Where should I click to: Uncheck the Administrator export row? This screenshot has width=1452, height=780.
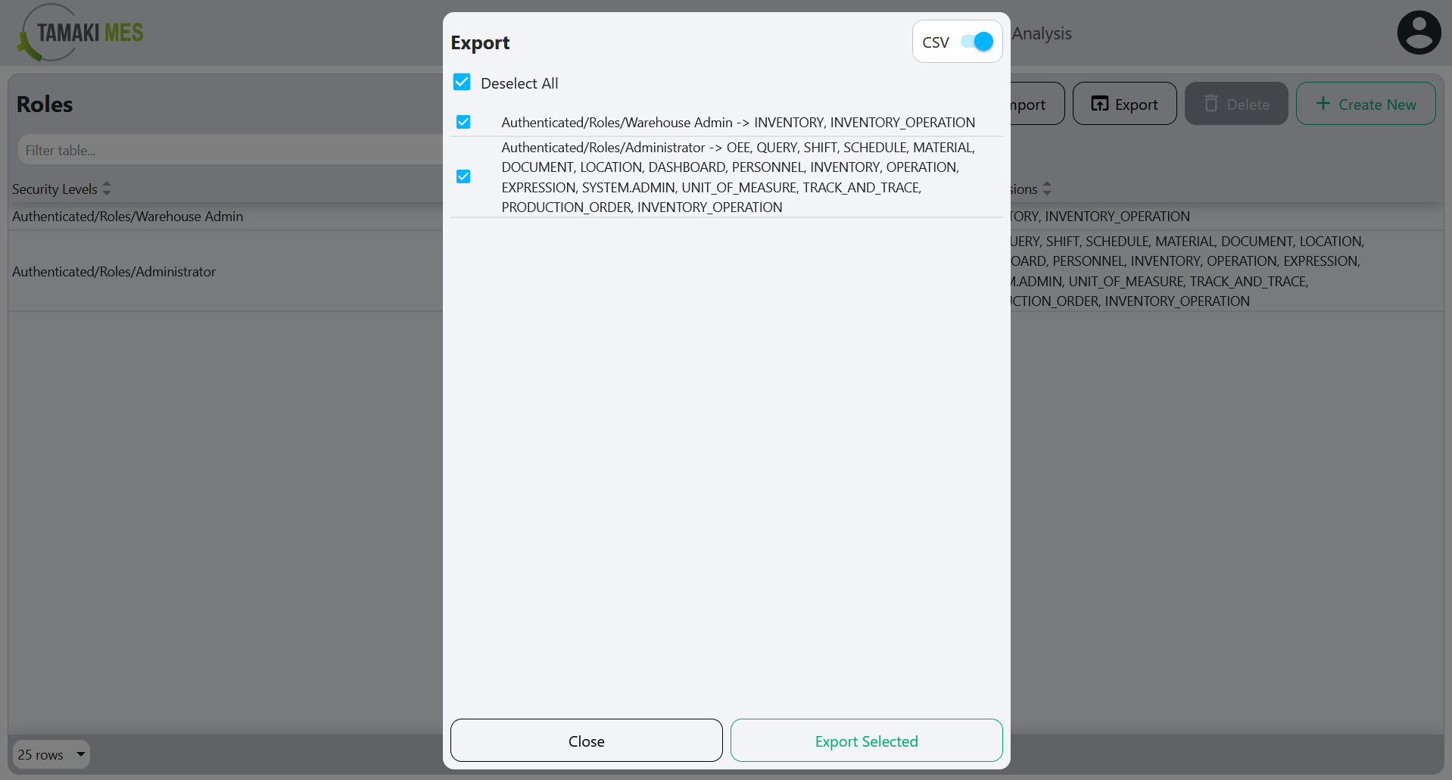pos(463,176)
